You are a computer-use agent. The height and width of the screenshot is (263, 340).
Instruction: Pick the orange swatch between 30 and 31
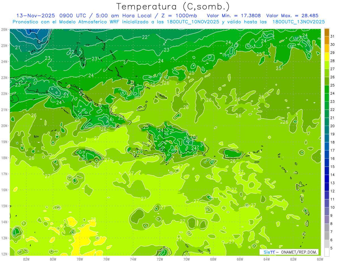click(327, 41)
